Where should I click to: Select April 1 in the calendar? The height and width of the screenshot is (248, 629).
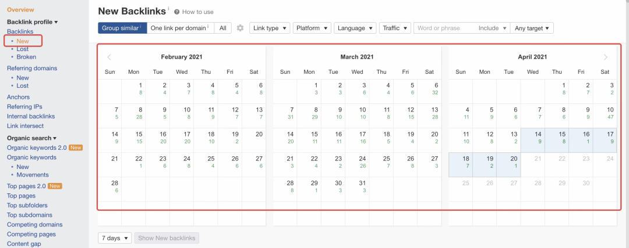(x=557, y=92)
